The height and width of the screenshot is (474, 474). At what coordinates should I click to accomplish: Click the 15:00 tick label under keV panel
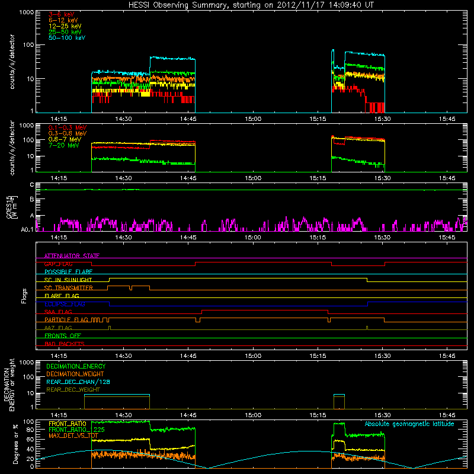(x=253, y=119)
